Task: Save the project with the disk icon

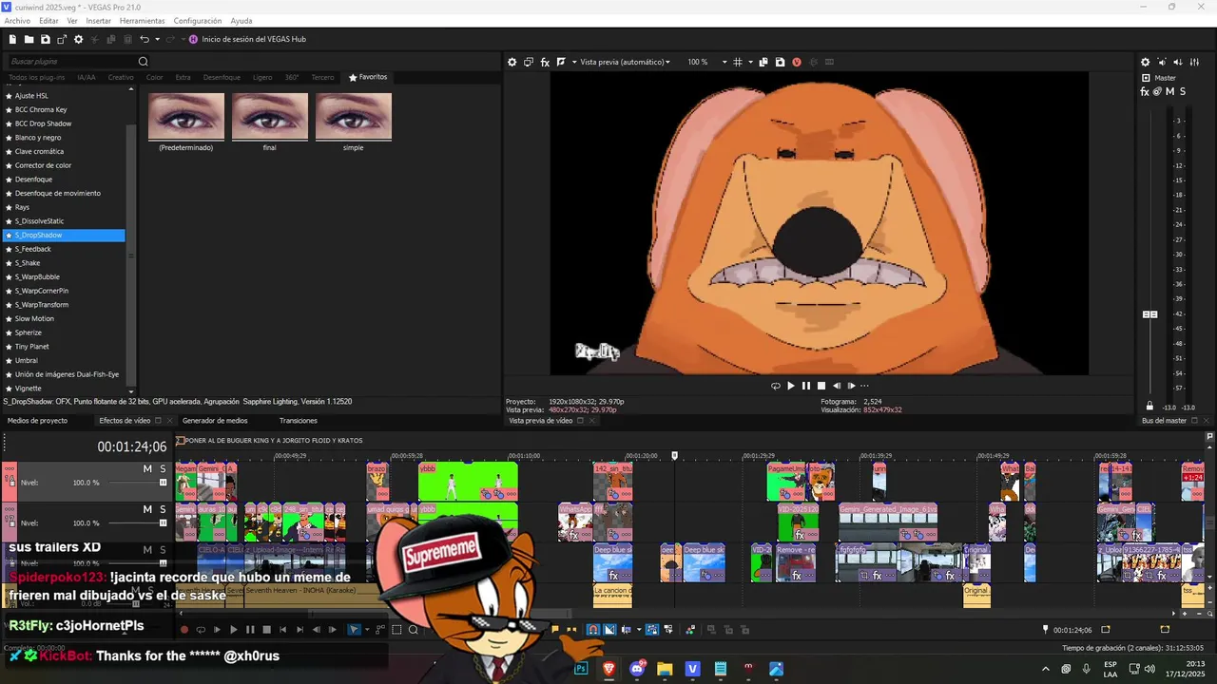Action: pos(46,39)
